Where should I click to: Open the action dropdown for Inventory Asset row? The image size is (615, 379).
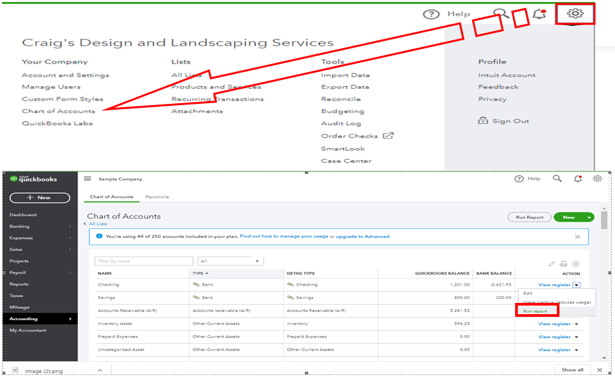(577, 324)
